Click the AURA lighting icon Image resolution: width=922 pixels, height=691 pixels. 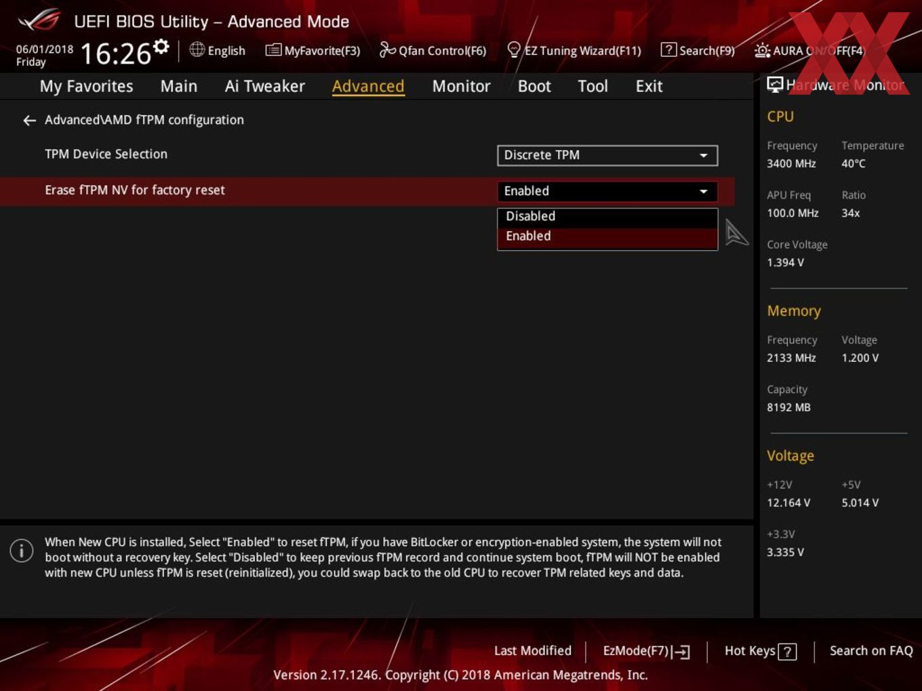pyautogui.click(x=762, y=50)
